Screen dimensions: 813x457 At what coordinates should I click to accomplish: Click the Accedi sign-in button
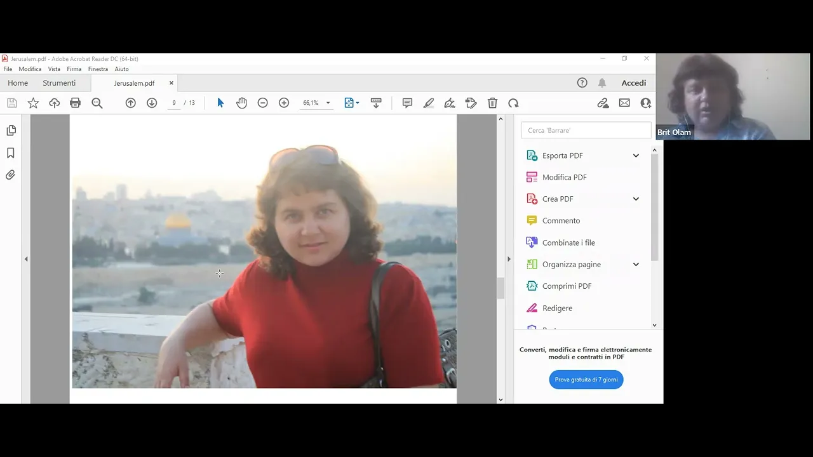click(x=634, y=83)
